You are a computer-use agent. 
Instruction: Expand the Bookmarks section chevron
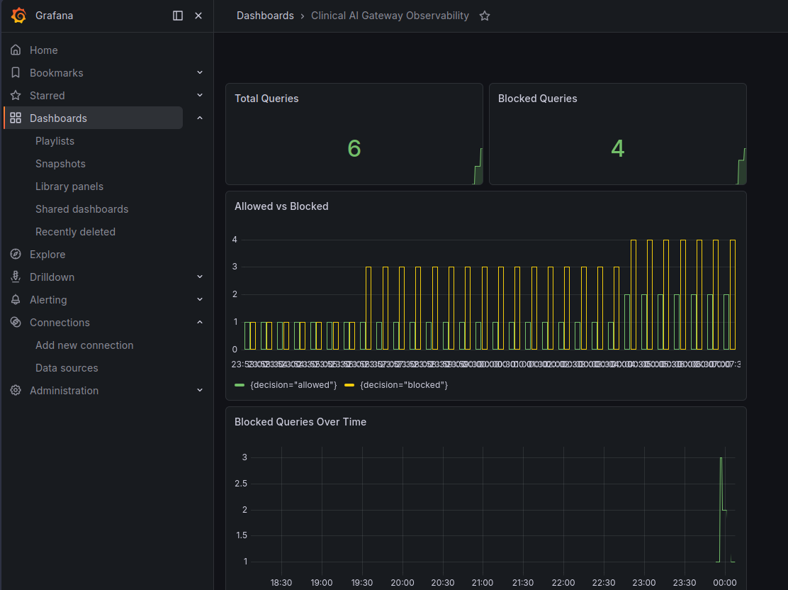(200, 72)
